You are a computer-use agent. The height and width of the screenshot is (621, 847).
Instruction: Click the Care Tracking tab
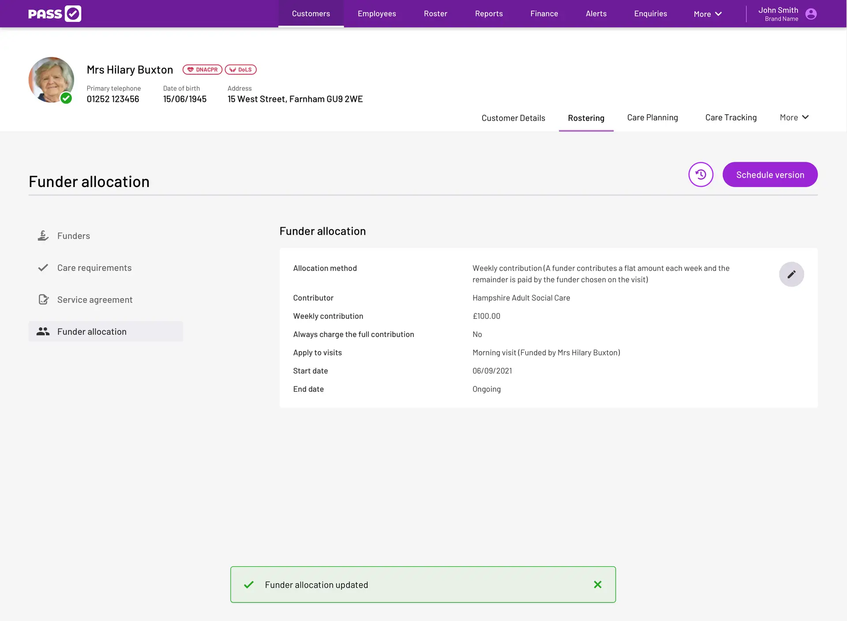click(x=731, y=117)
